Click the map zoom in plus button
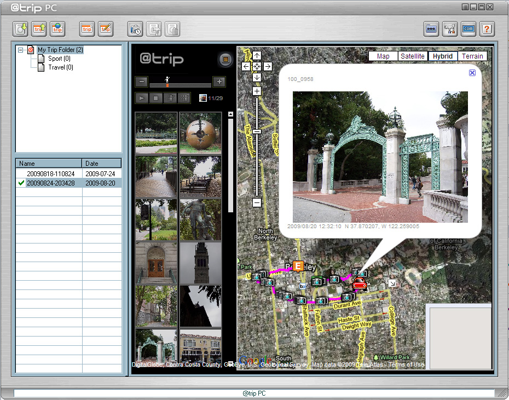The height and width of the screenshot is (400, 509). [x=257, y=91]
